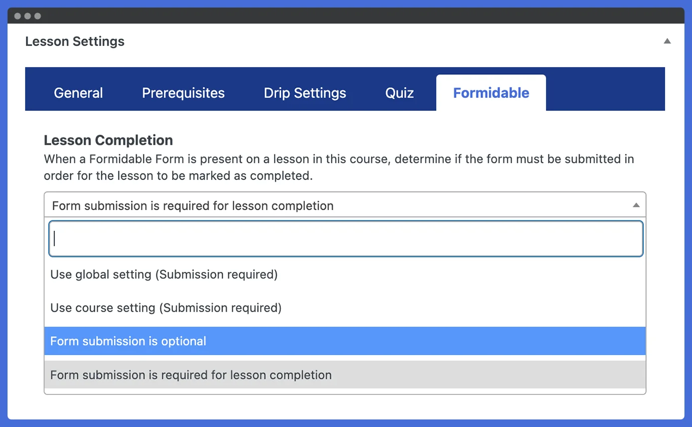Go to the Drip Settings tab

point(305,93)
